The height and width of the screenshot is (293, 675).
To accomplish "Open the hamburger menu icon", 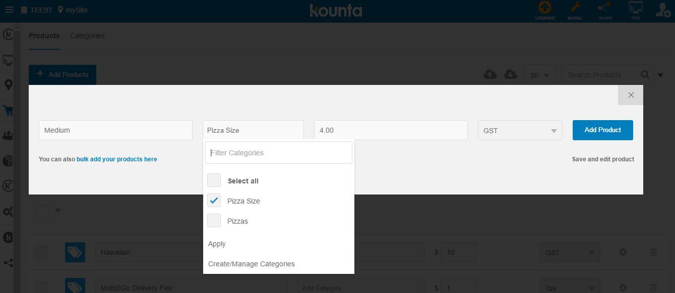I will pyautogui.click(x=9, y=10).
